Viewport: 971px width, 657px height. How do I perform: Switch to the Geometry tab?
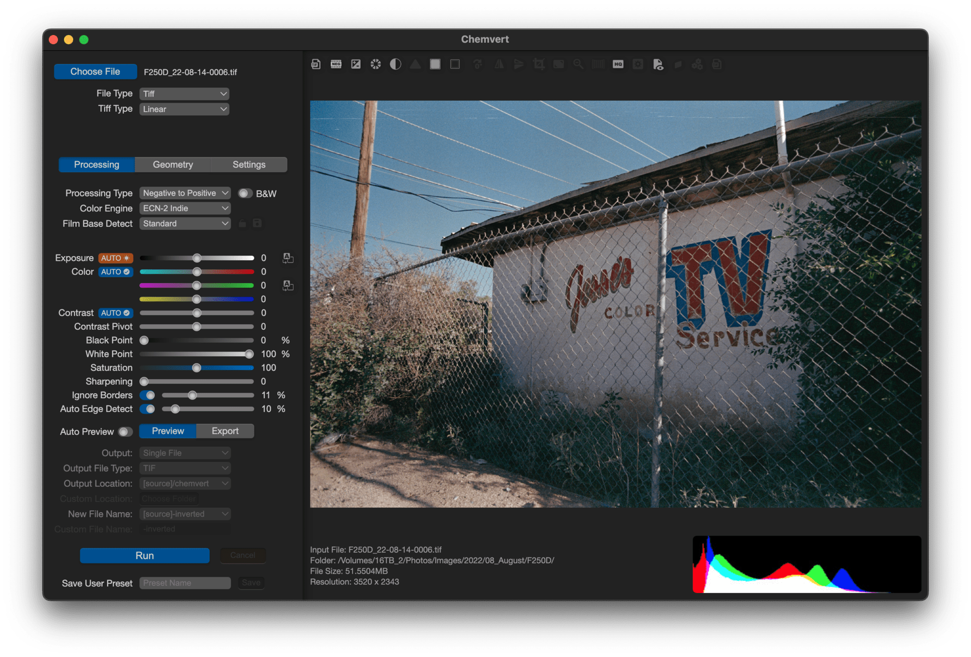pyautogui.click(x=173, y=165)
